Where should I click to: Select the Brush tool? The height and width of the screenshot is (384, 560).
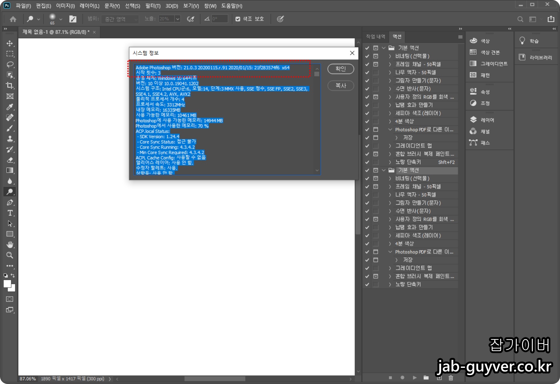[10, 128]
